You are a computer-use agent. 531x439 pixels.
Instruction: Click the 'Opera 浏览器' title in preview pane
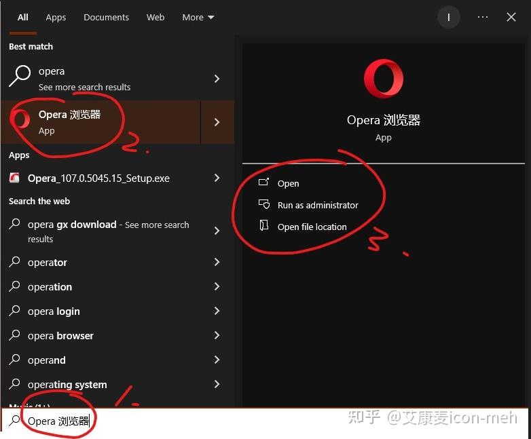(x=384, y=120)
